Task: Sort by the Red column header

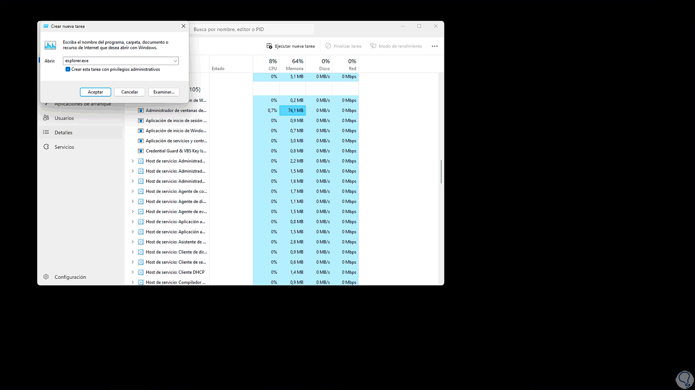Action: 346,64
